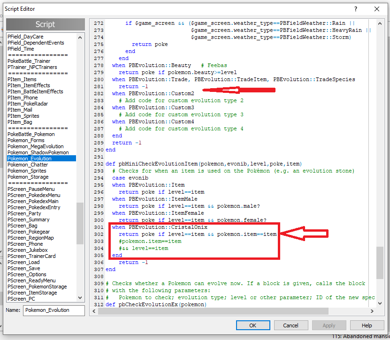
Task: Open Help for the Script Editor
Action: click(367, 325)
